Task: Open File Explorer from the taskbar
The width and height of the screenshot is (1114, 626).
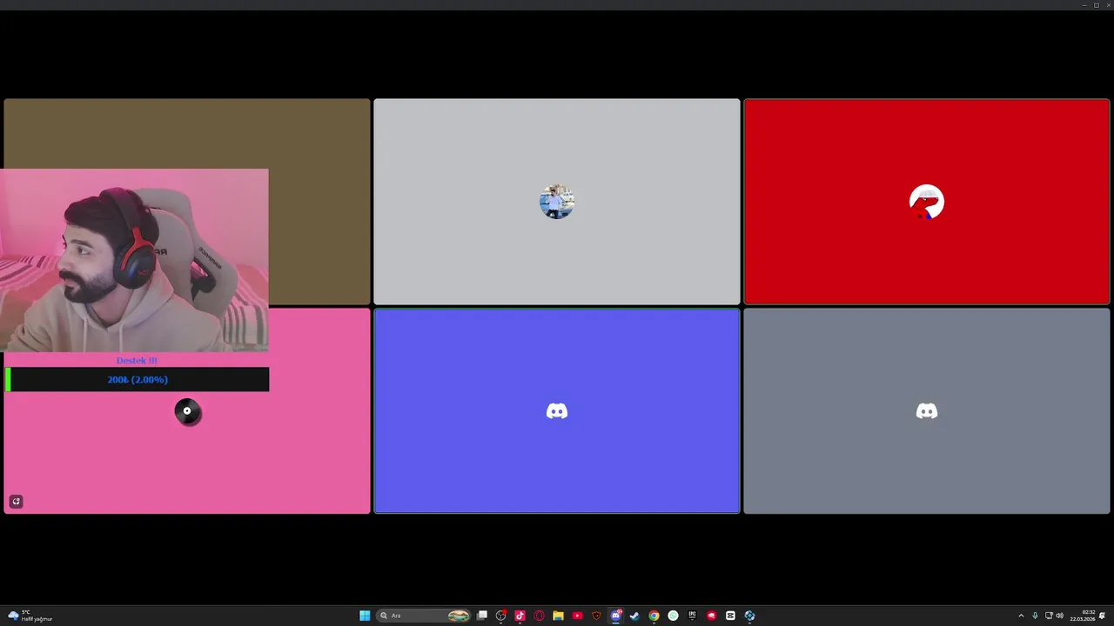Action: 559,616
